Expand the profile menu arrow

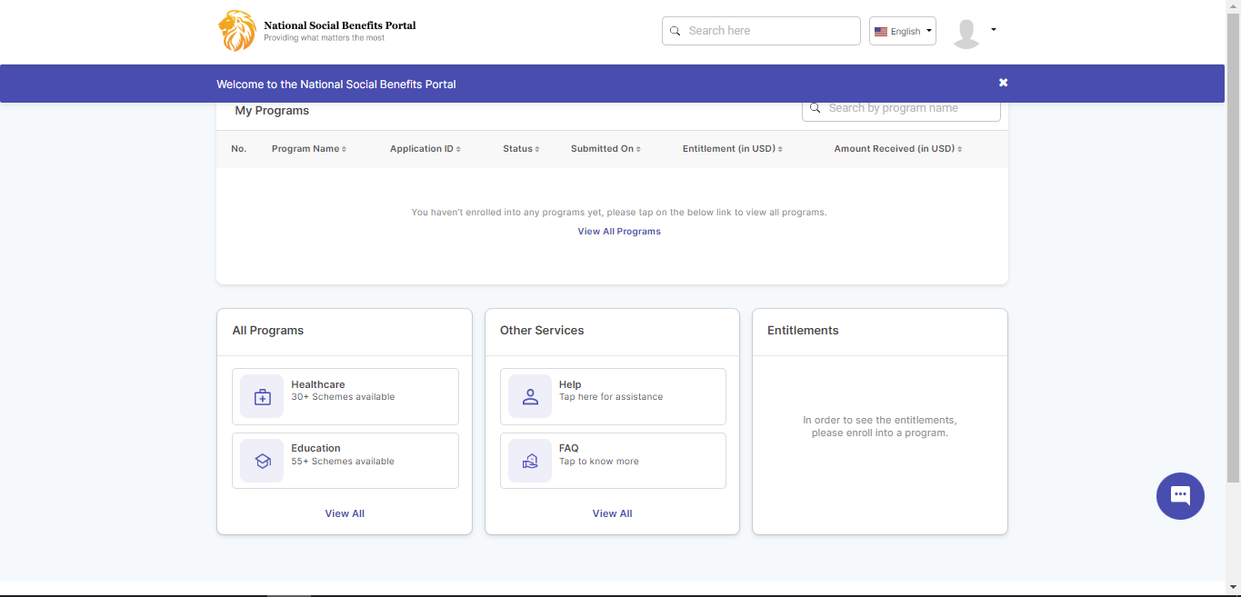pyautogui.click(x=994, y=30)
